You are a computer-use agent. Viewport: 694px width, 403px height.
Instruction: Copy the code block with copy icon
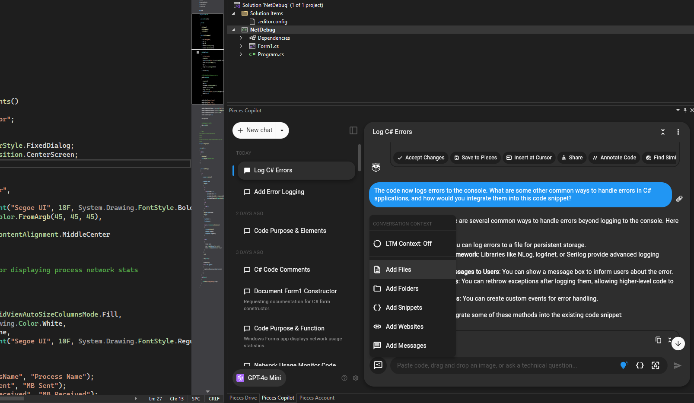(658, 340)
